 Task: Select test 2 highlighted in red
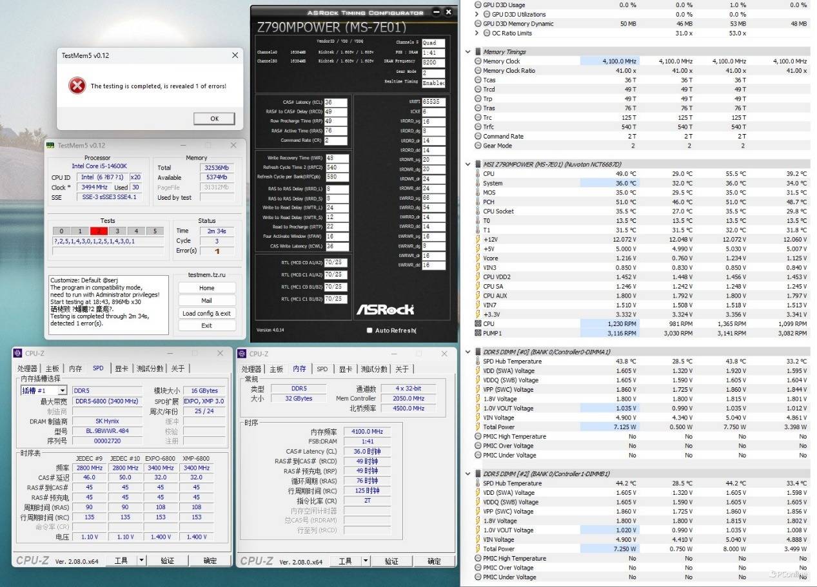click(x=99, y=231)
